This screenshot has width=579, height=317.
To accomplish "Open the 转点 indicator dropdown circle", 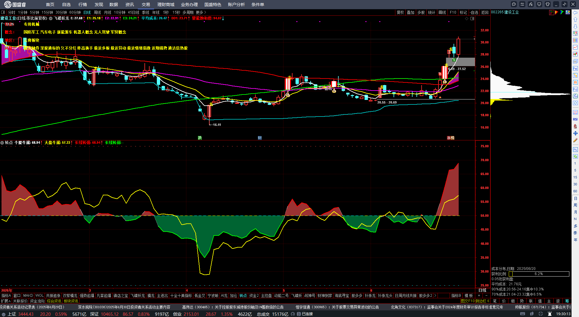I will pyautogui.click(x=2, y=142).
